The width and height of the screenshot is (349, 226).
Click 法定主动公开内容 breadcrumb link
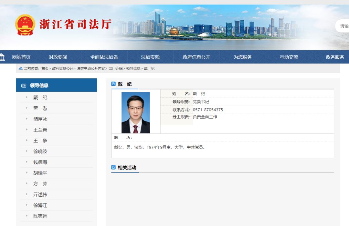(91, 68)
